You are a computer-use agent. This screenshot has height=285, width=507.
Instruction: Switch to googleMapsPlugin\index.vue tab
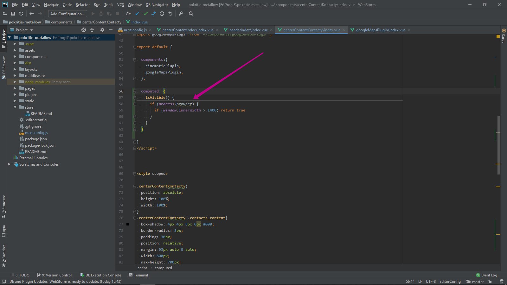coord(381,30)
